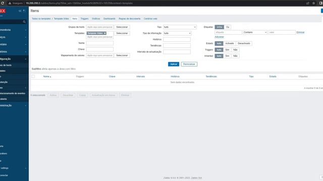Set Estado filter to Activado
The height and width of the screenshot is (181, 323).
[230, 44]
